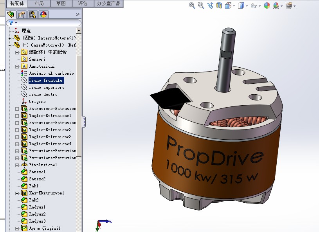Viewport: 319px width, 232px height.
Task: Select the Pah1 feature
Action: click(x=34, y=186)
